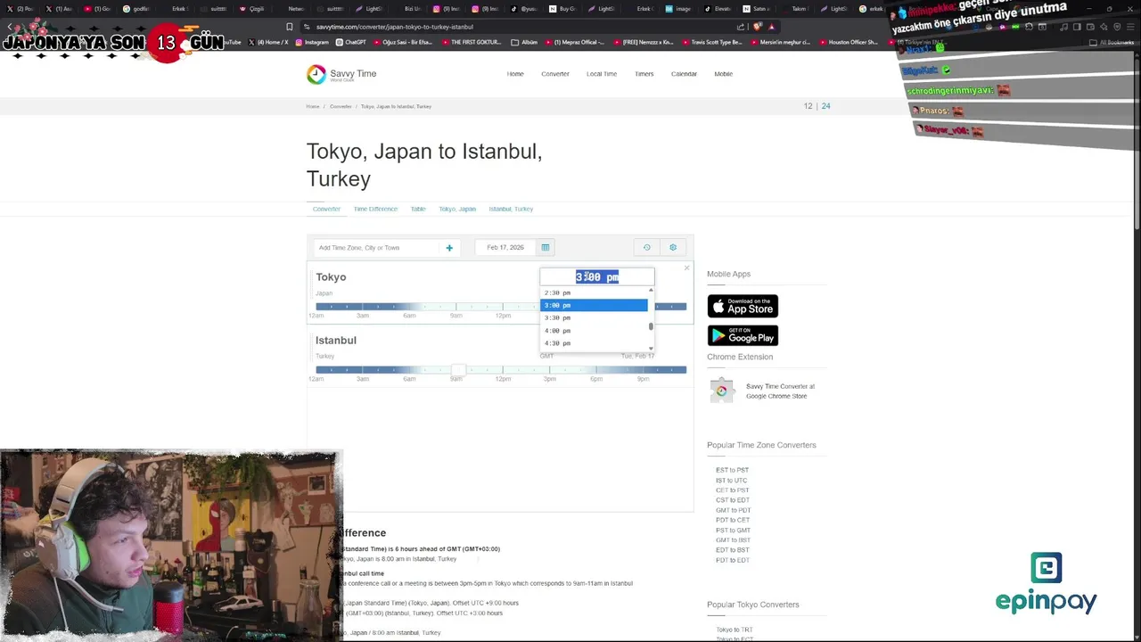1141x642 pixels.
Task: Select 4:00 pm from the time list
Action: point(594,331)
